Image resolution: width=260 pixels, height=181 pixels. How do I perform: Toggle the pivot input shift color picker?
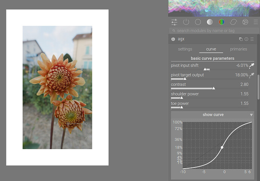252,65
